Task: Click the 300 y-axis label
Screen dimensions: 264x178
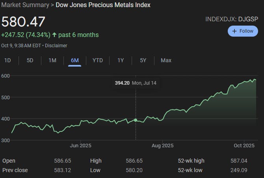Action: [6, 141]
